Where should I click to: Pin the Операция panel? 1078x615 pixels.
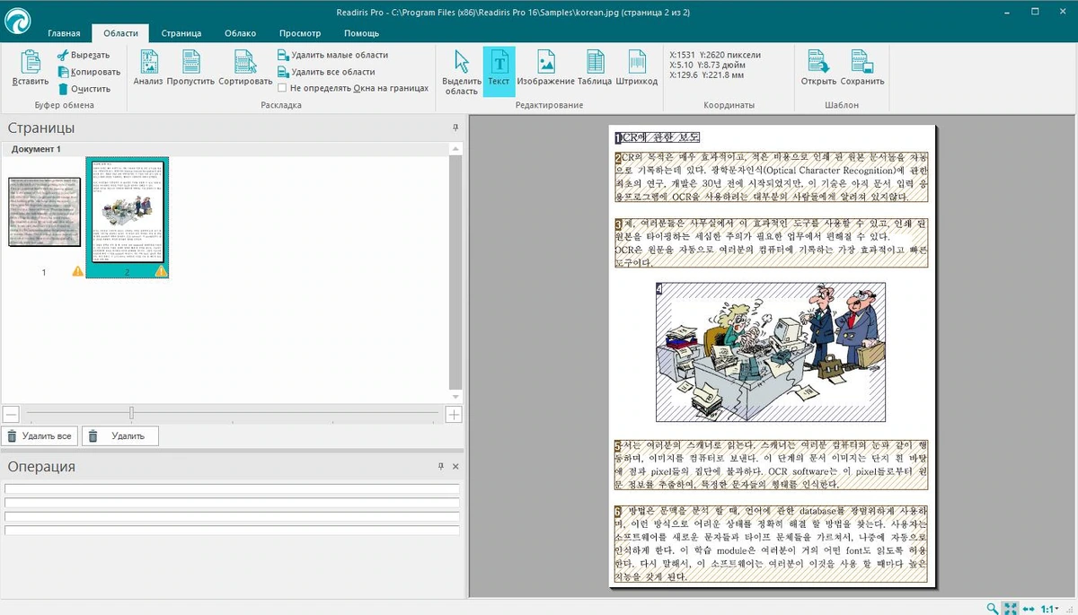click(x=441, y=467)
